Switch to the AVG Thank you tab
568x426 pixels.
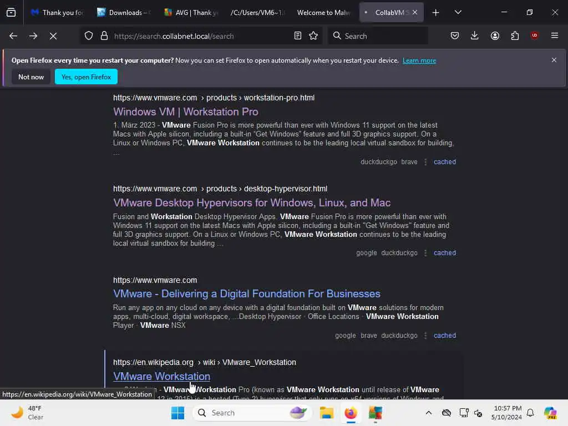(x=191, y=13)
